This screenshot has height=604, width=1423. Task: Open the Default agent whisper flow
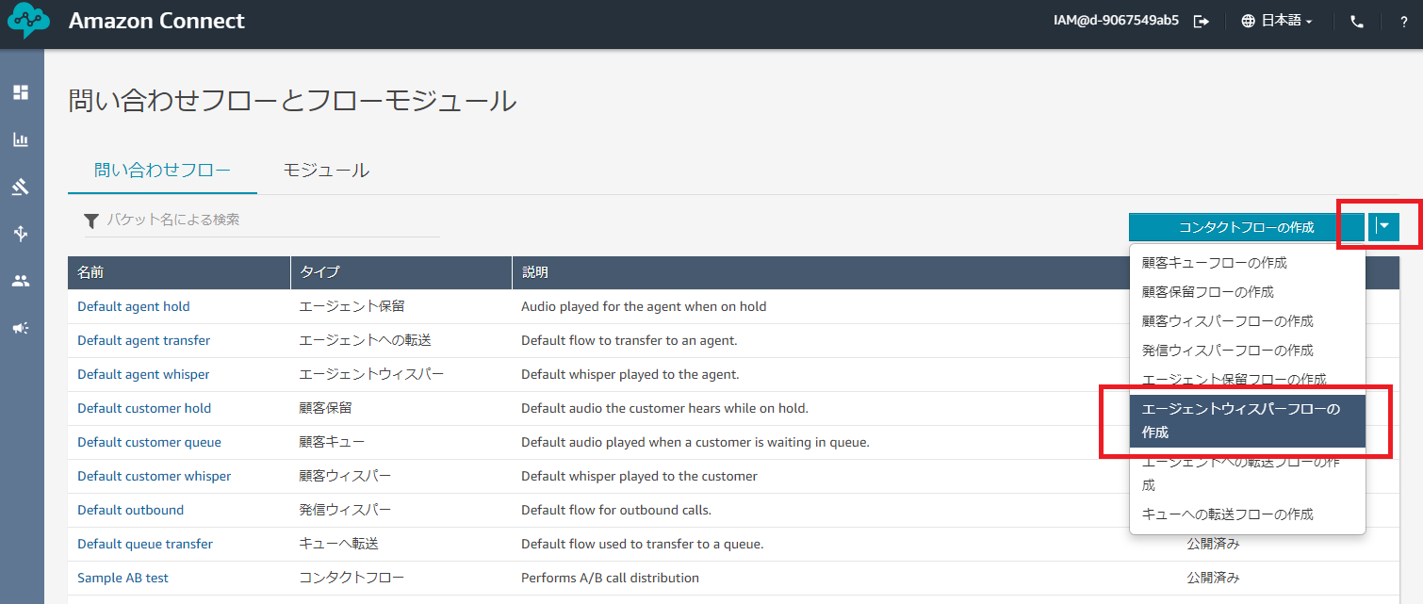point(143,374)
